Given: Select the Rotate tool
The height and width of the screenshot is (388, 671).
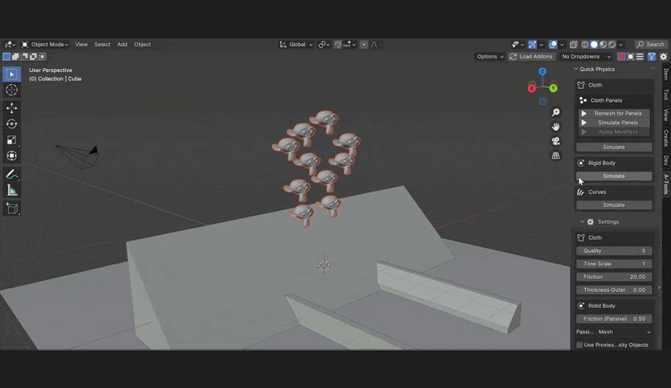Looking at the screenshot, I should tap(11, 124).
